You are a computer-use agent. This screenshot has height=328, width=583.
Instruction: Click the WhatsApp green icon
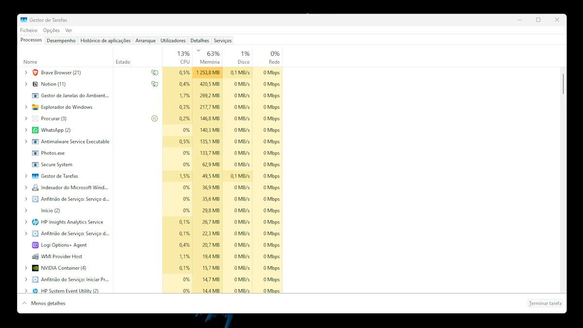point(35,130)
